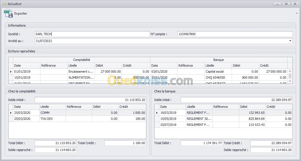301x161 pixels.
Task: Click the XLSX export icon
Action: click(8, 13)
